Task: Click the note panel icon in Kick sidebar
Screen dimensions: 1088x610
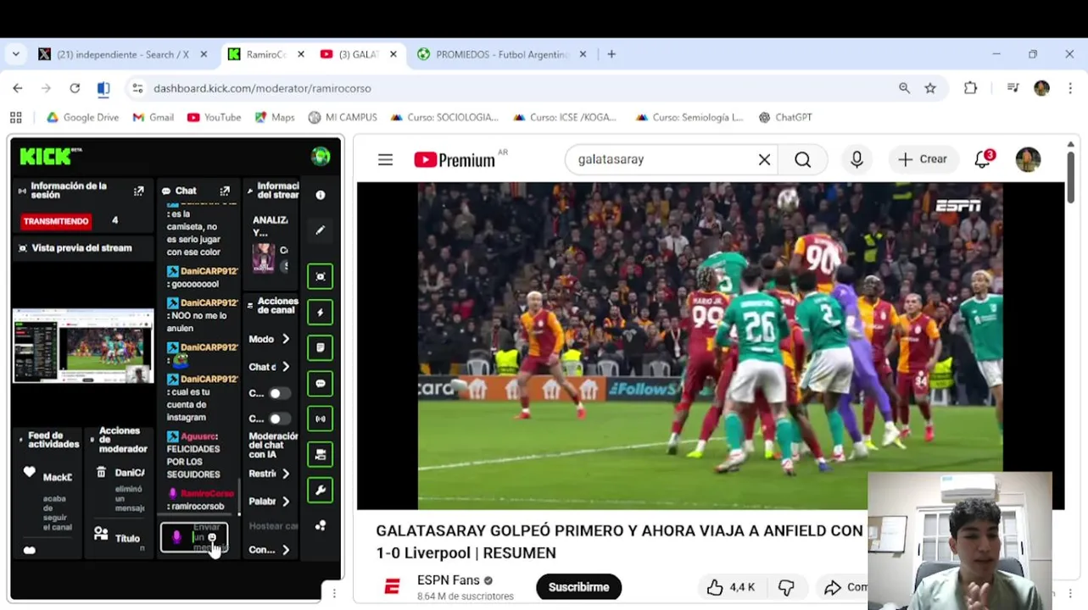Action: (x=320, y=347)
